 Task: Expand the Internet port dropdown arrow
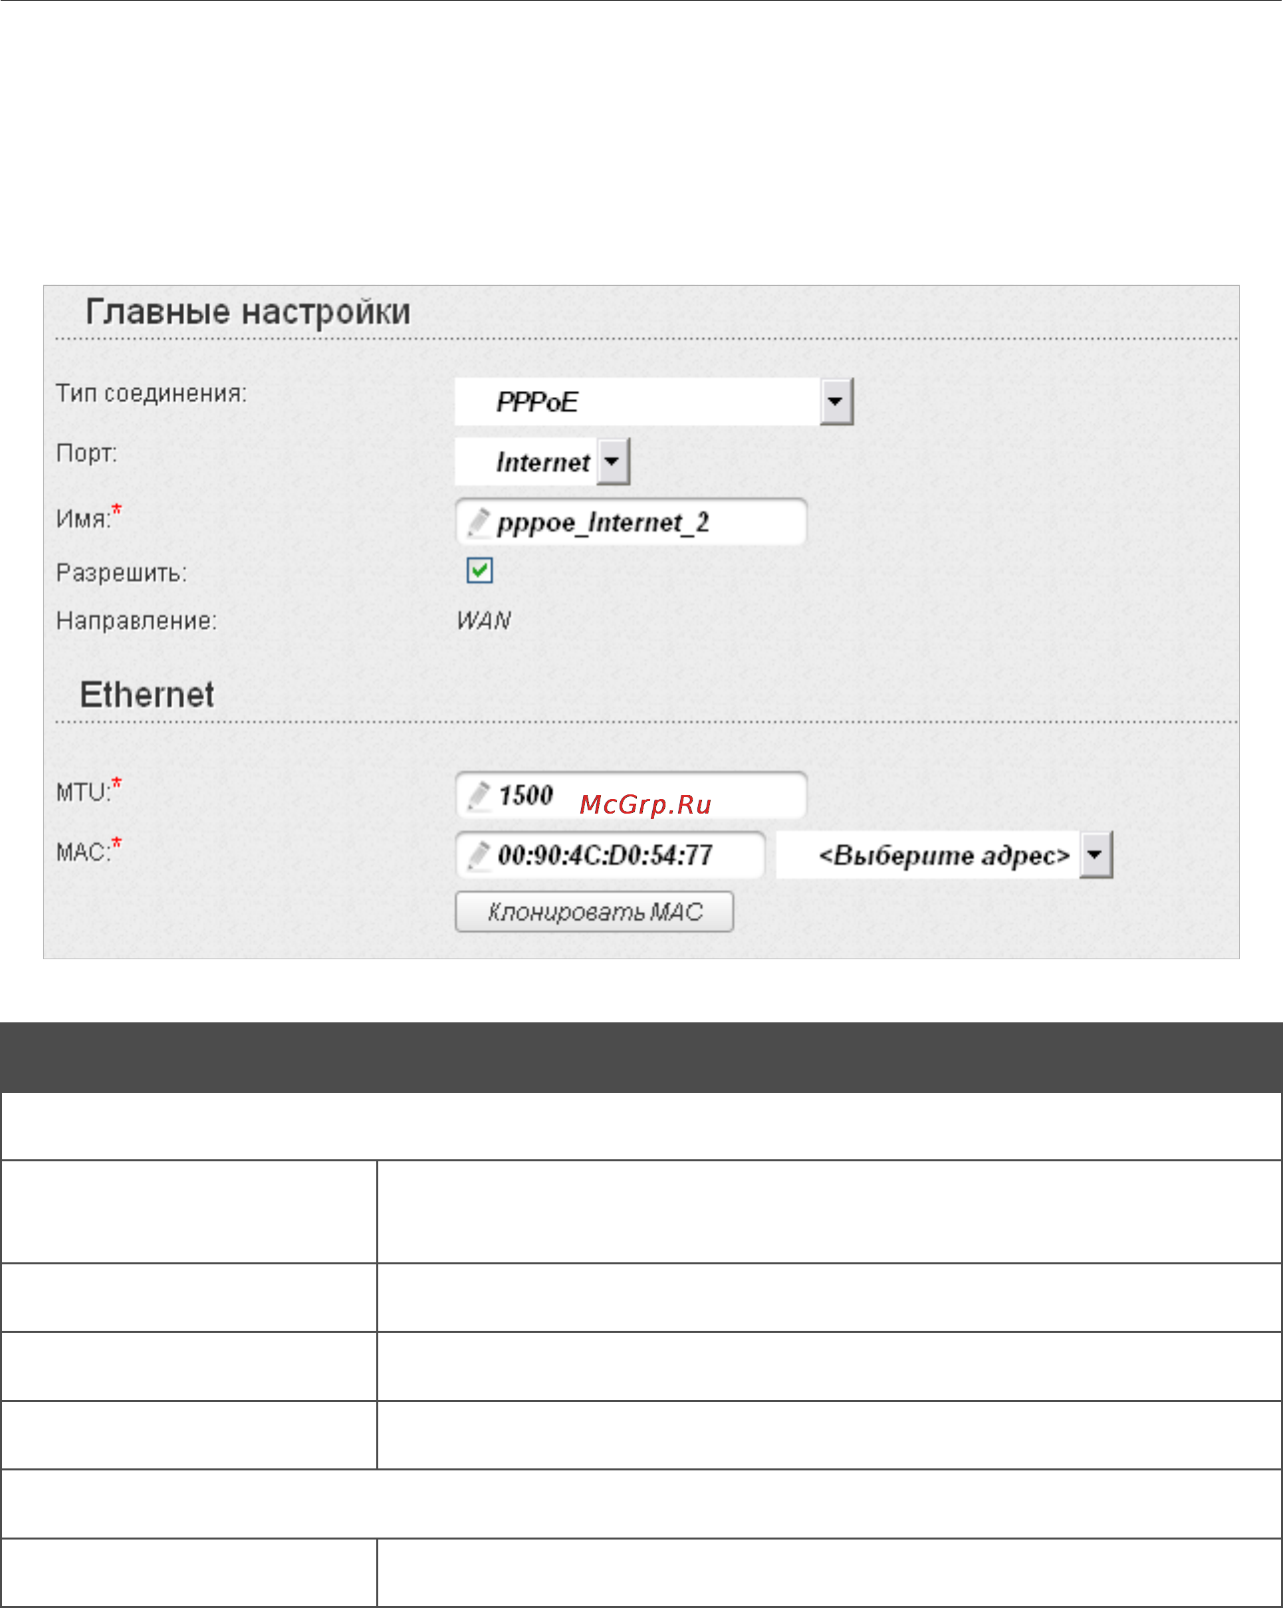[x=612, y=461]
